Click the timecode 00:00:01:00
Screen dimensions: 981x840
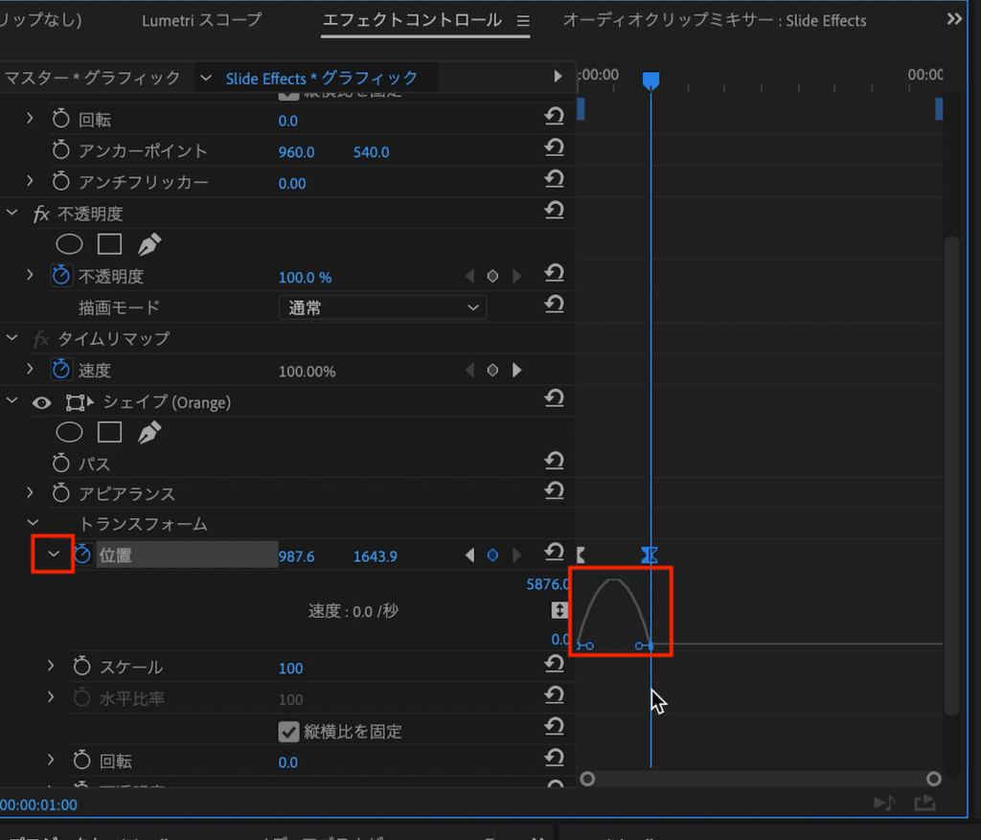(38, 805)
